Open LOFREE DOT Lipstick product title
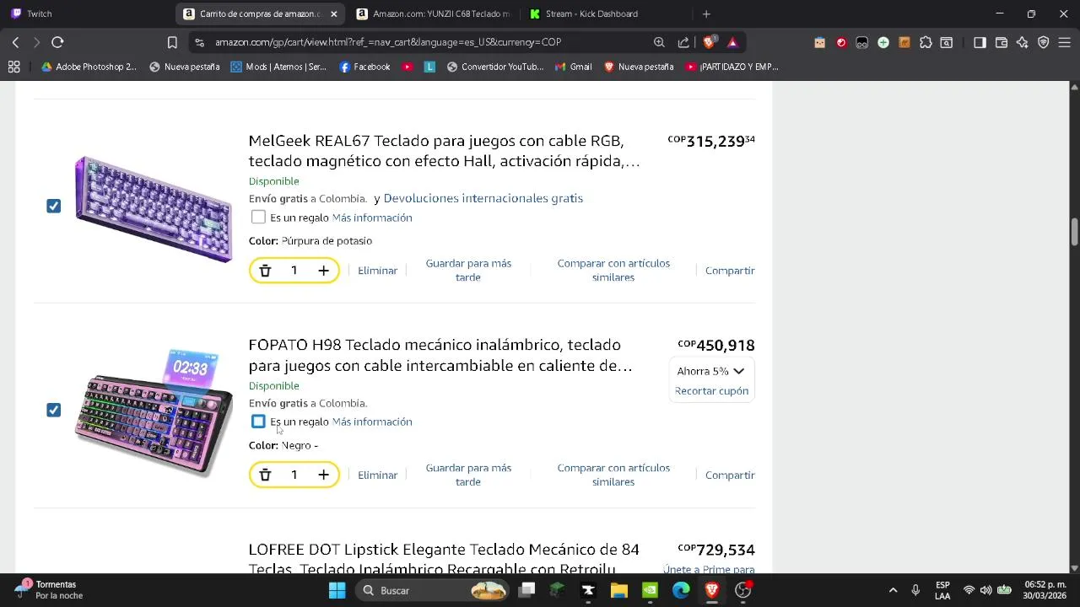This screenshot has width=1080, height=607. click(444, 559)
